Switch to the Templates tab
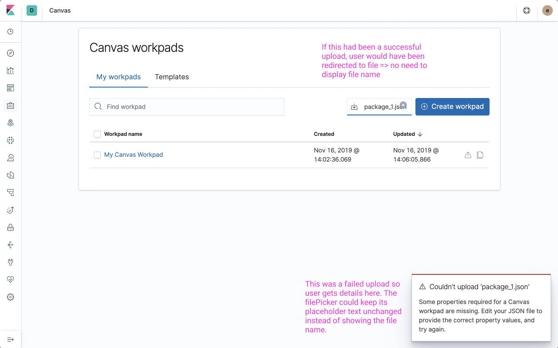The height and width of the screenshot is (348, 558). [x=172, y=77]
